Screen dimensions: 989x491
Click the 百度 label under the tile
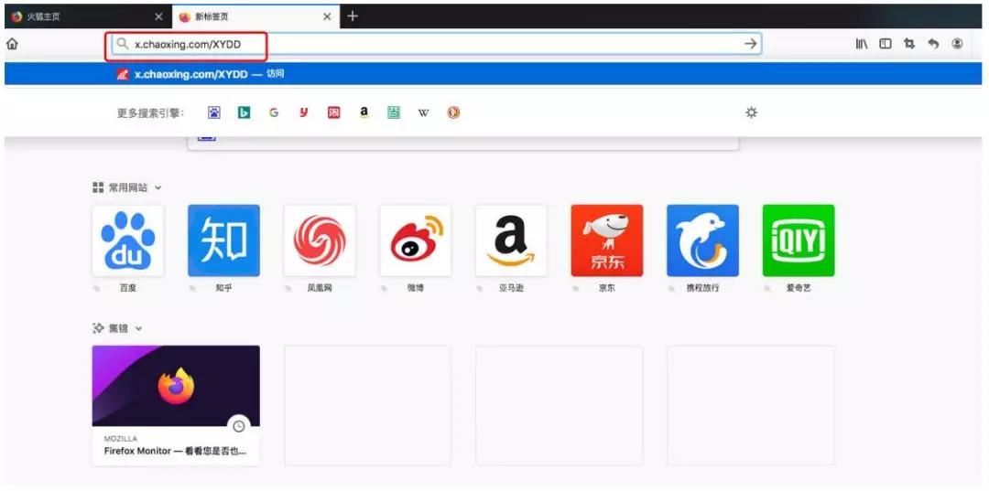[x=128, y=288]
